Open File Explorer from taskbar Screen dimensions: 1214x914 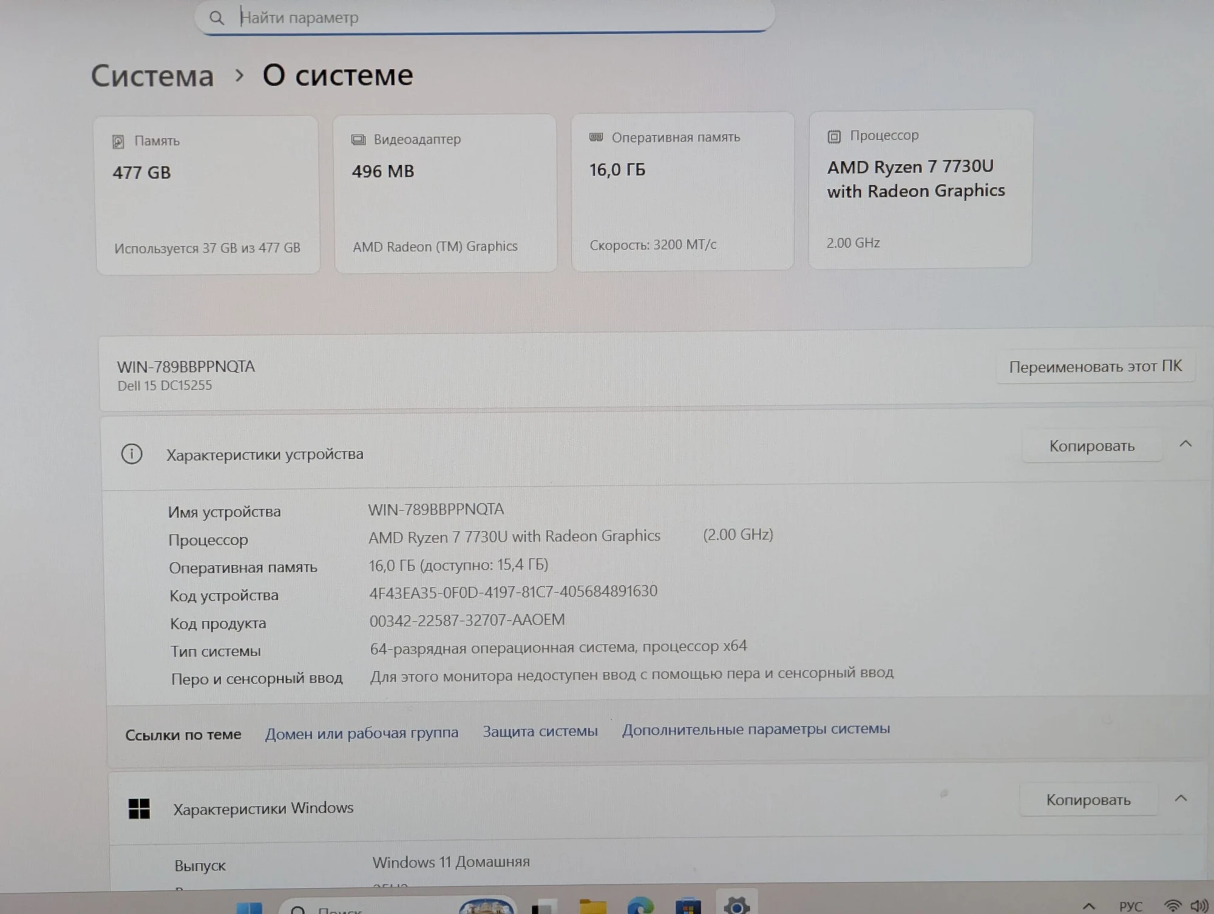click(x=592, y=906)
